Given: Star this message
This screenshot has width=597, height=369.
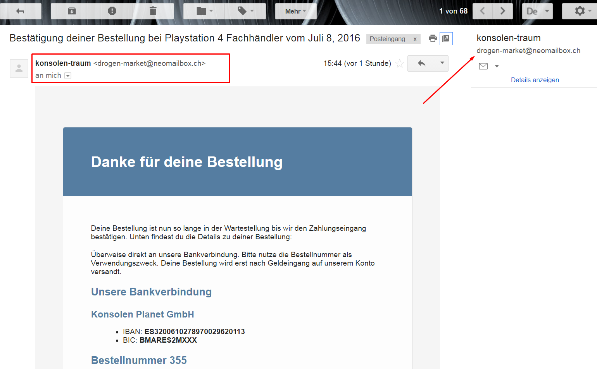Looking at the screenshot, I should coord(400,64).
